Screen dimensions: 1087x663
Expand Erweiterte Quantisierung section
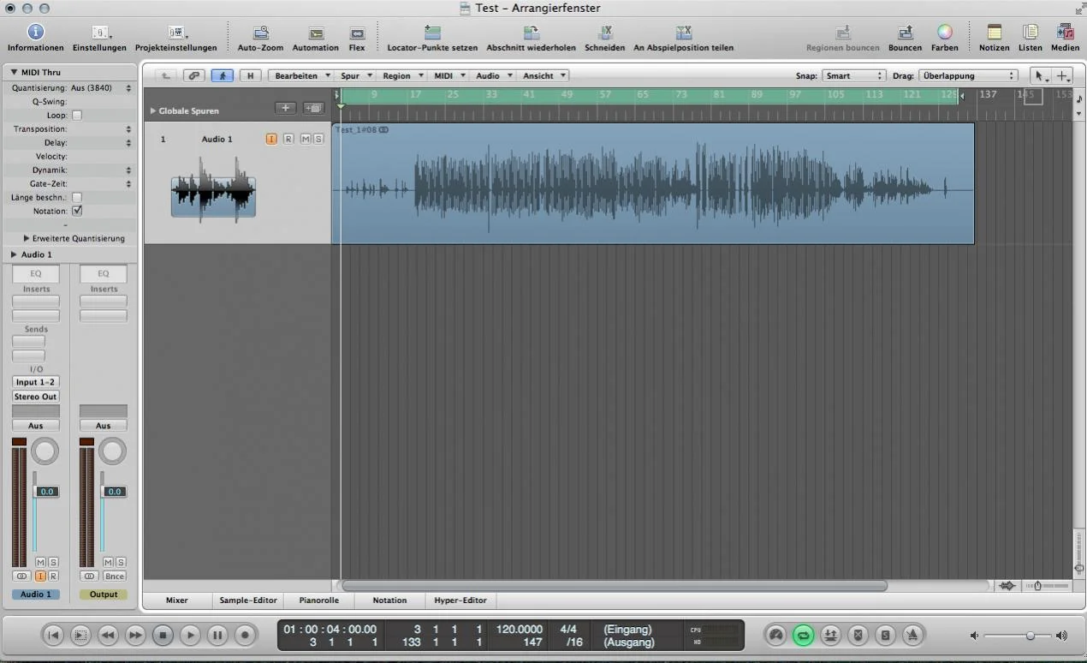point(27,238)
